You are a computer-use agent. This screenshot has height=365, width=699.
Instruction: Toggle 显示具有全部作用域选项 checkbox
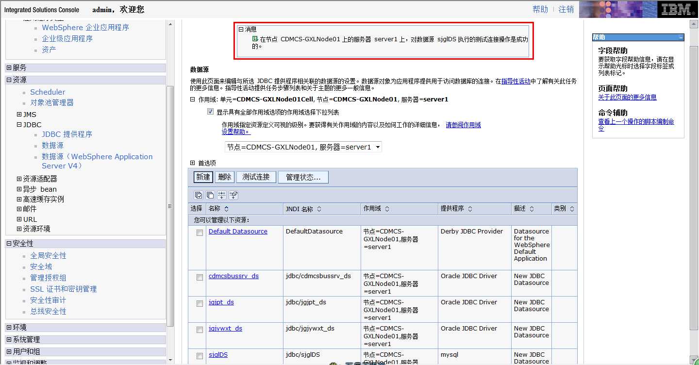(210, 112)
